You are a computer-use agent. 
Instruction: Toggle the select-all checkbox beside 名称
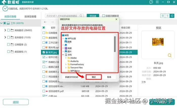coord(44,28)
